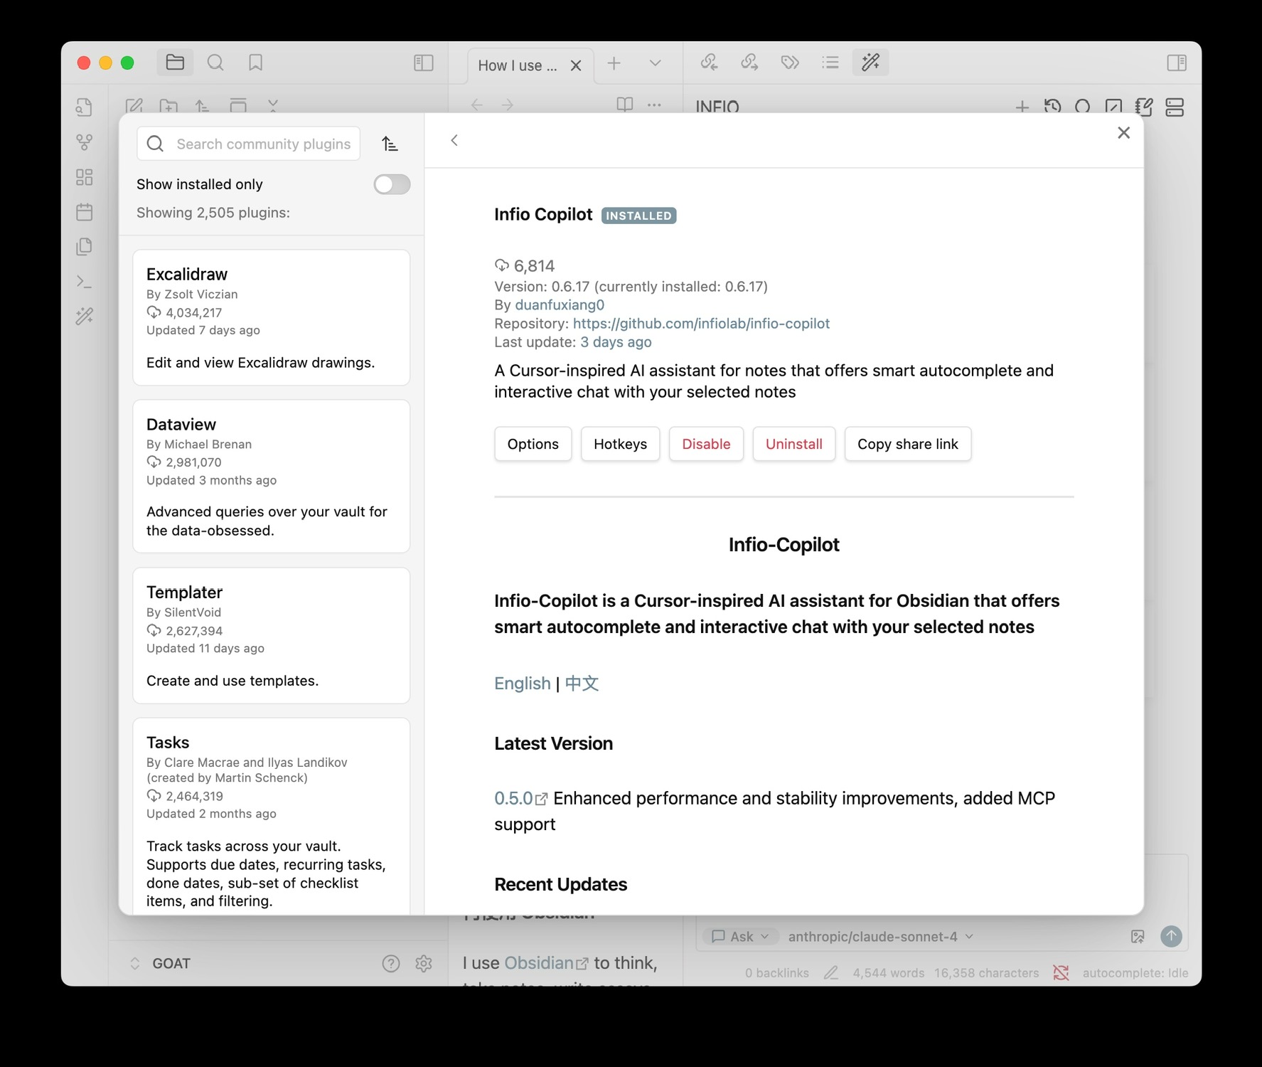Show the outgoing links pane icon

pyautogui.click(x=749, y=63)
